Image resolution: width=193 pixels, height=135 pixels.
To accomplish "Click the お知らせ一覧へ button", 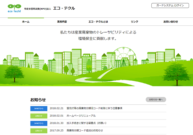I will tap(156, 100).
